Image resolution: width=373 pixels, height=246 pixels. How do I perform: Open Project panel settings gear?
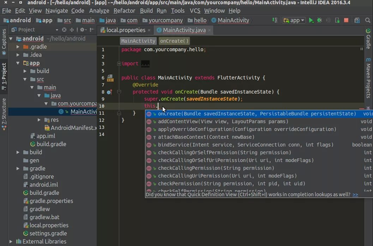click(82, 30)
